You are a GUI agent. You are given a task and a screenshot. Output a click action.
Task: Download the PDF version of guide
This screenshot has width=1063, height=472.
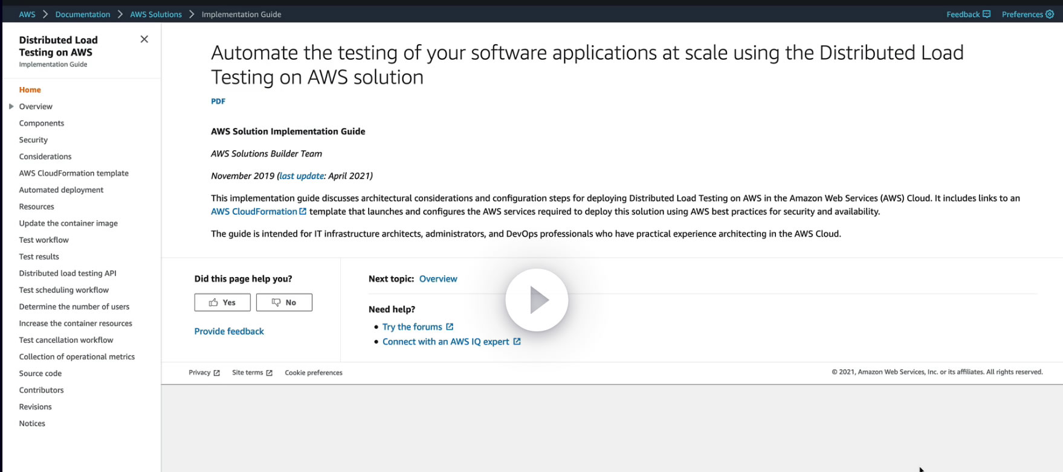218,101
